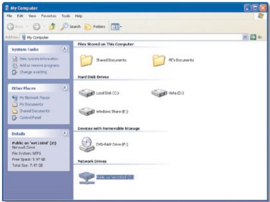Open the Forward history dropdown arrow
Screen dimensions: 270x202
coord(44,27)
